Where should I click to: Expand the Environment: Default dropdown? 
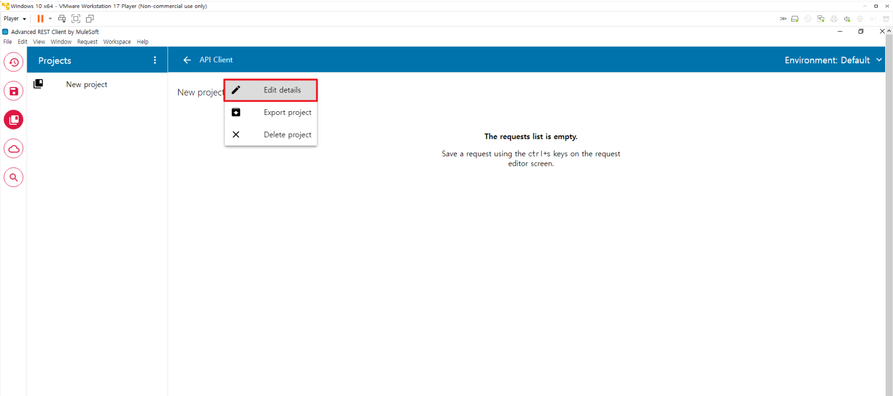tap(833, 60)
